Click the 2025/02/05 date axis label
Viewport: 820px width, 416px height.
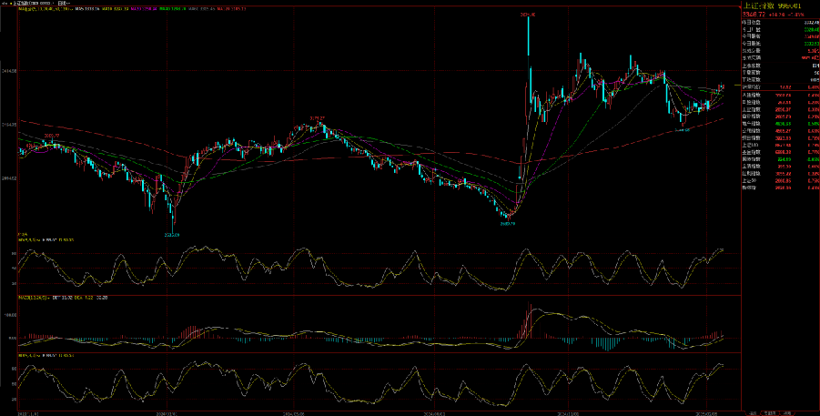click(707, 412)
